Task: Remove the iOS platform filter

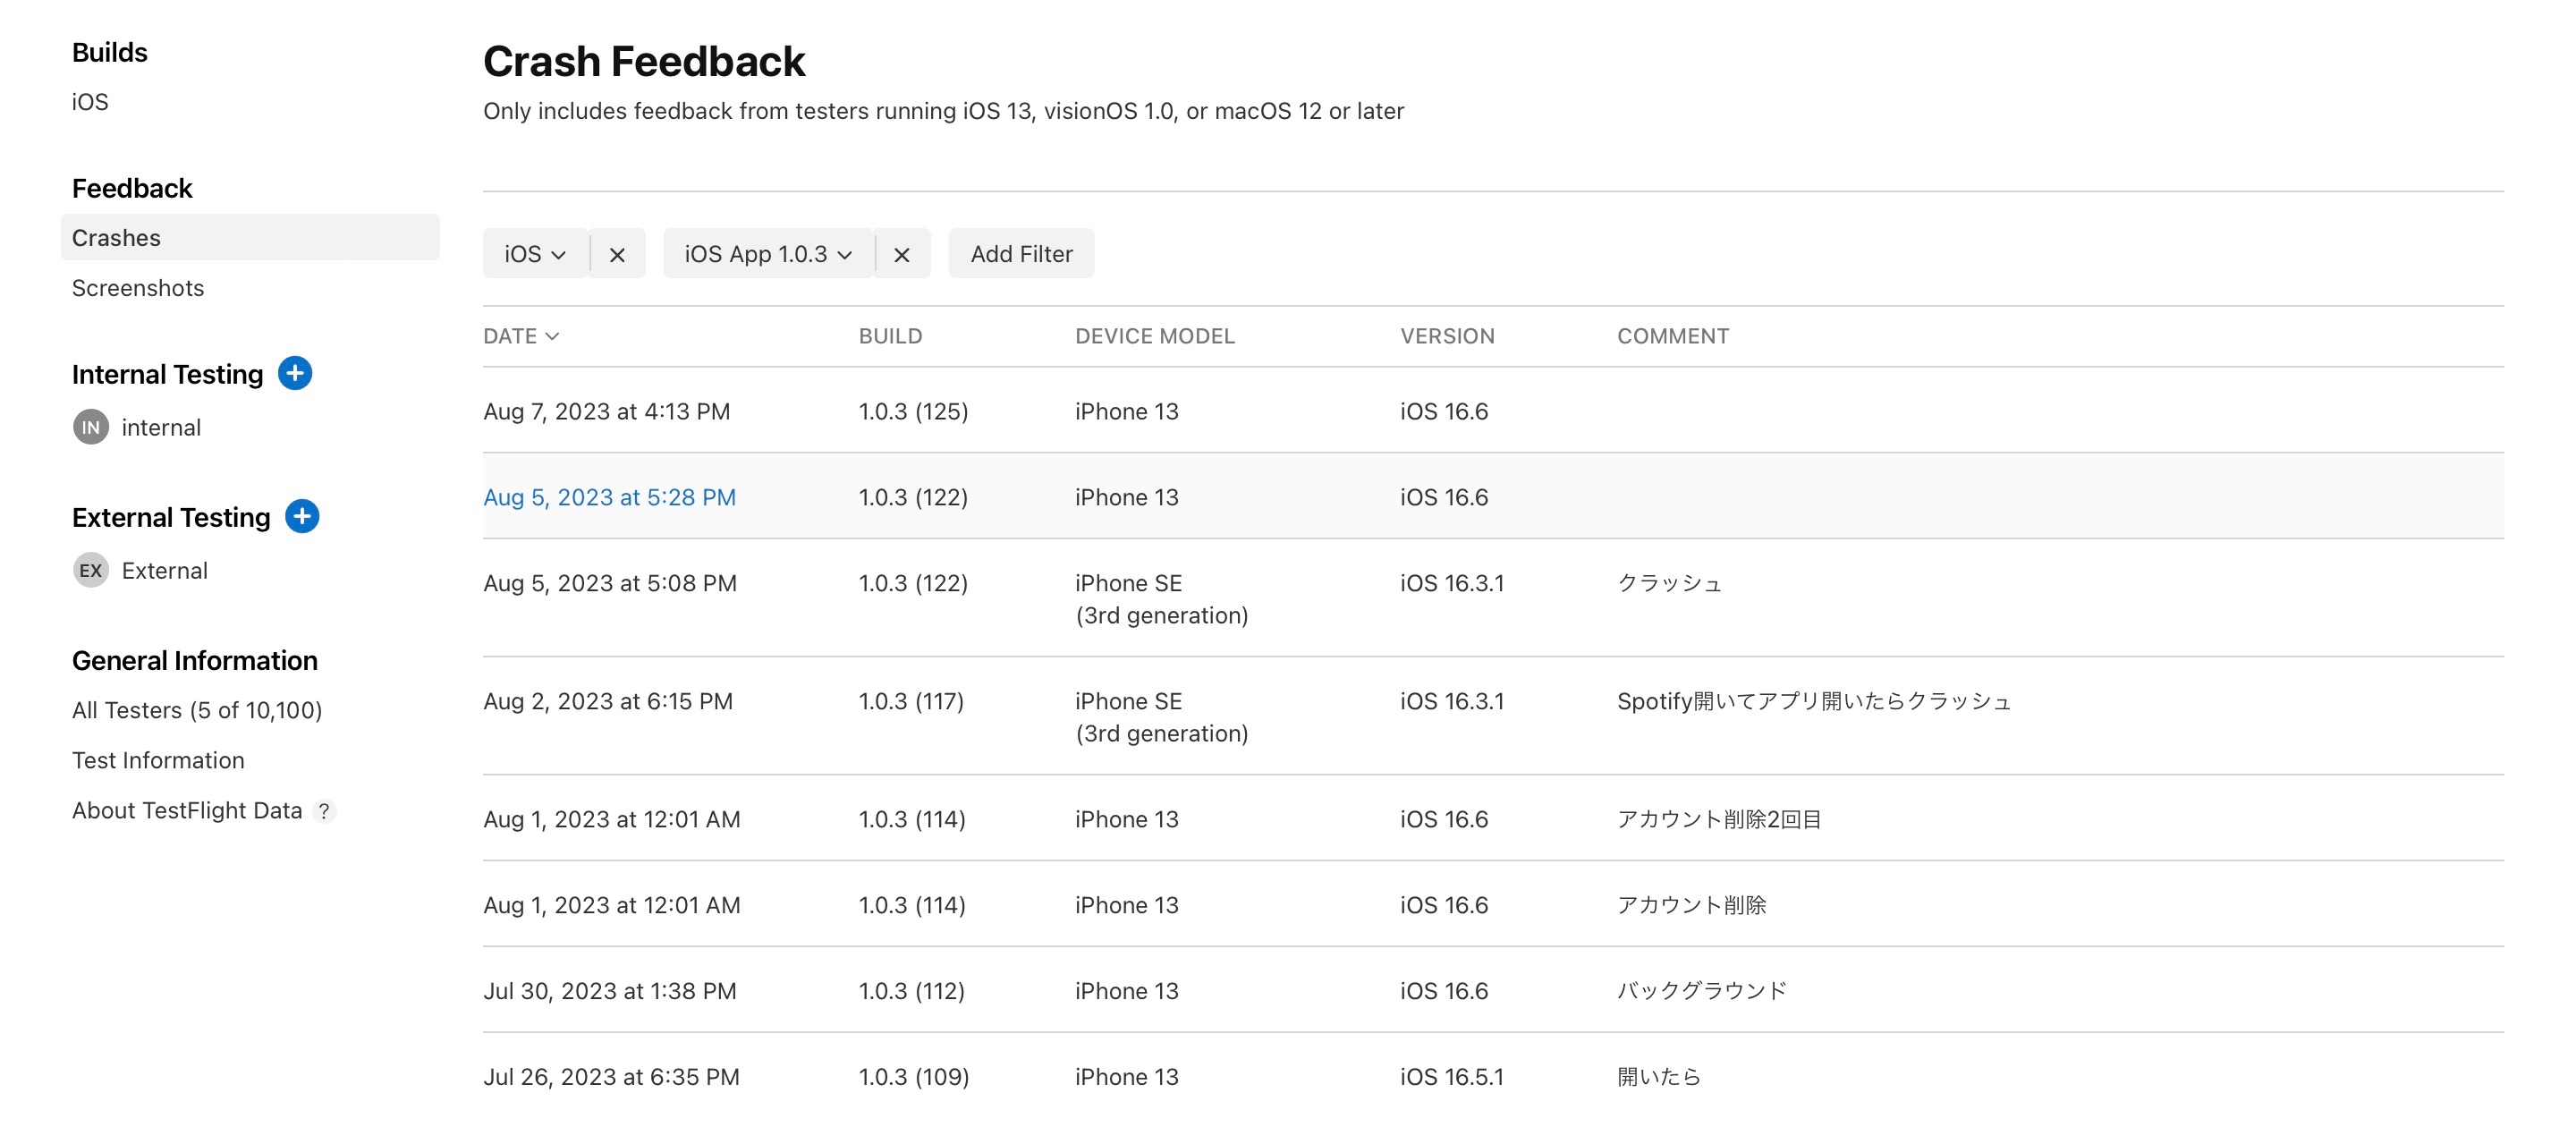Action: pos(617,254)
